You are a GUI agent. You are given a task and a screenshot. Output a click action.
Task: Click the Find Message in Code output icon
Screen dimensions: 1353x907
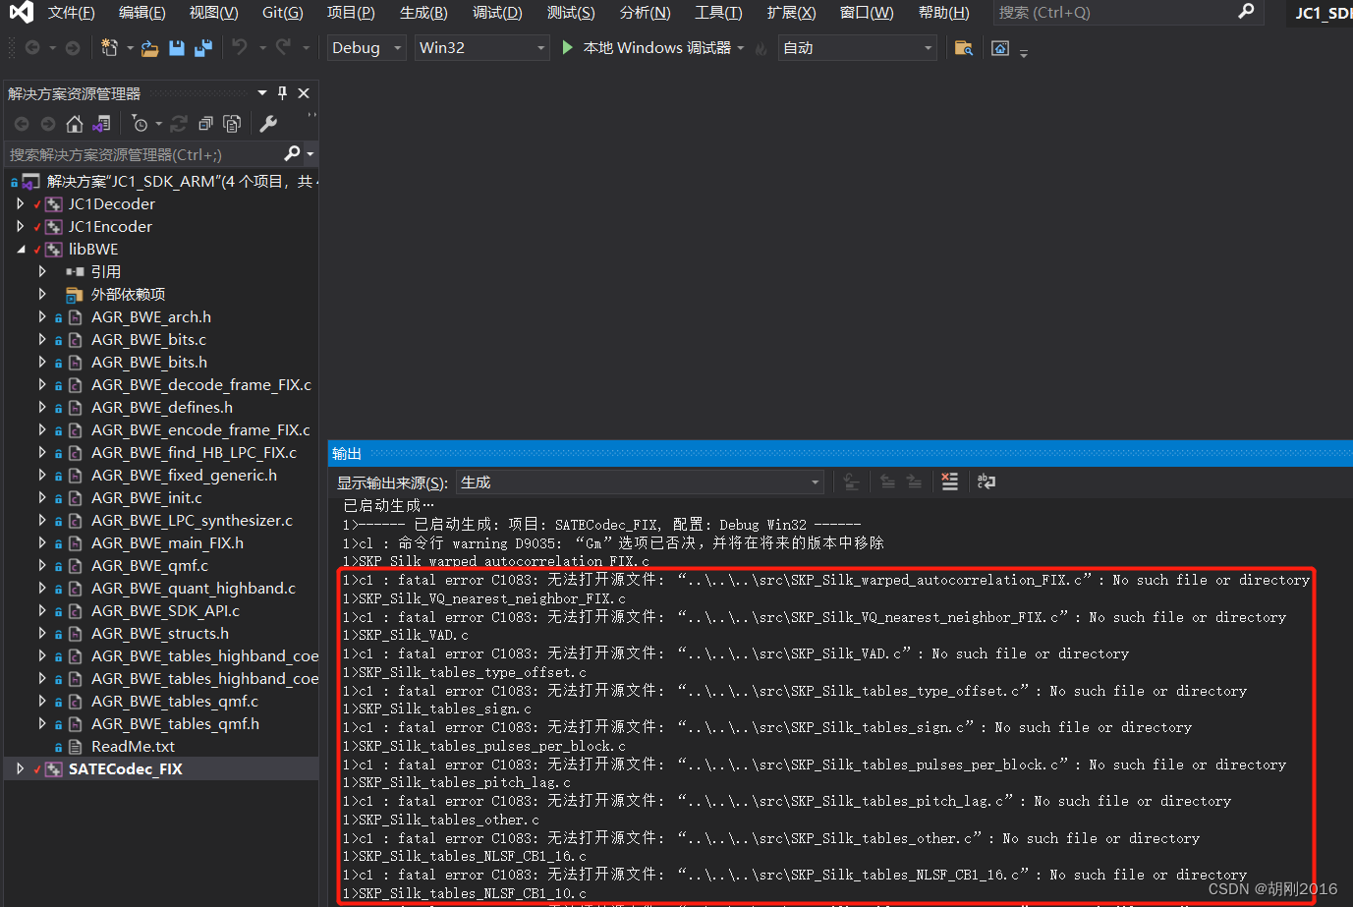(851, 482)
